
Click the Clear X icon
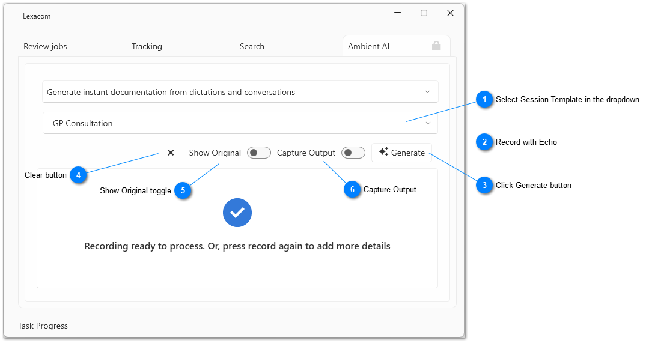coord(171,153)
